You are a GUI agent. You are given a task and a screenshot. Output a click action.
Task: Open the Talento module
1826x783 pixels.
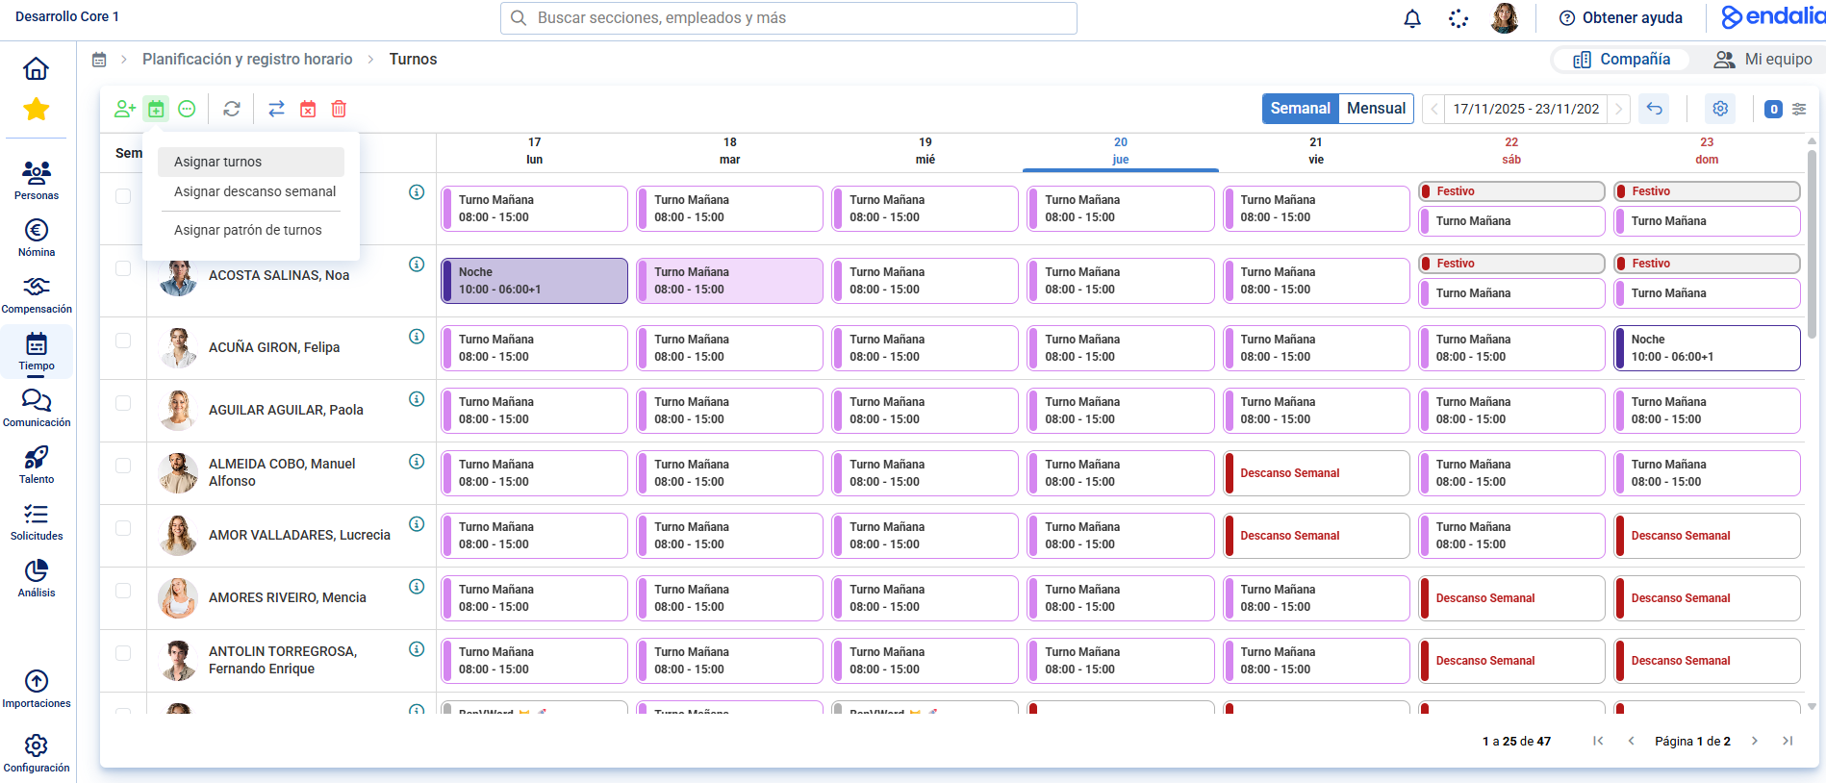(37, 464)
